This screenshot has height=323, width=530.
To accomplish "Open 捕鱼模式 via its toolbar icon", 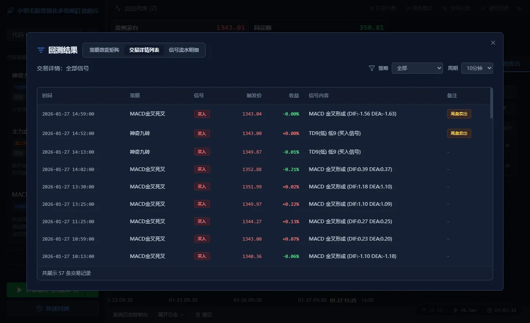I will coord(408,8).
